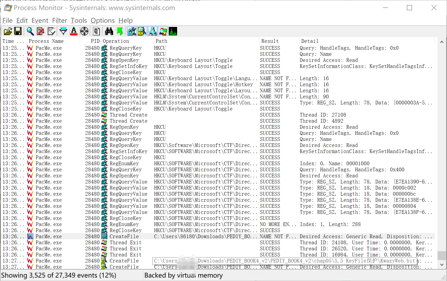Viewport: 447px width, 281px height.
Task: Maximize the Process Monitor window
Action: click(409, 8)
